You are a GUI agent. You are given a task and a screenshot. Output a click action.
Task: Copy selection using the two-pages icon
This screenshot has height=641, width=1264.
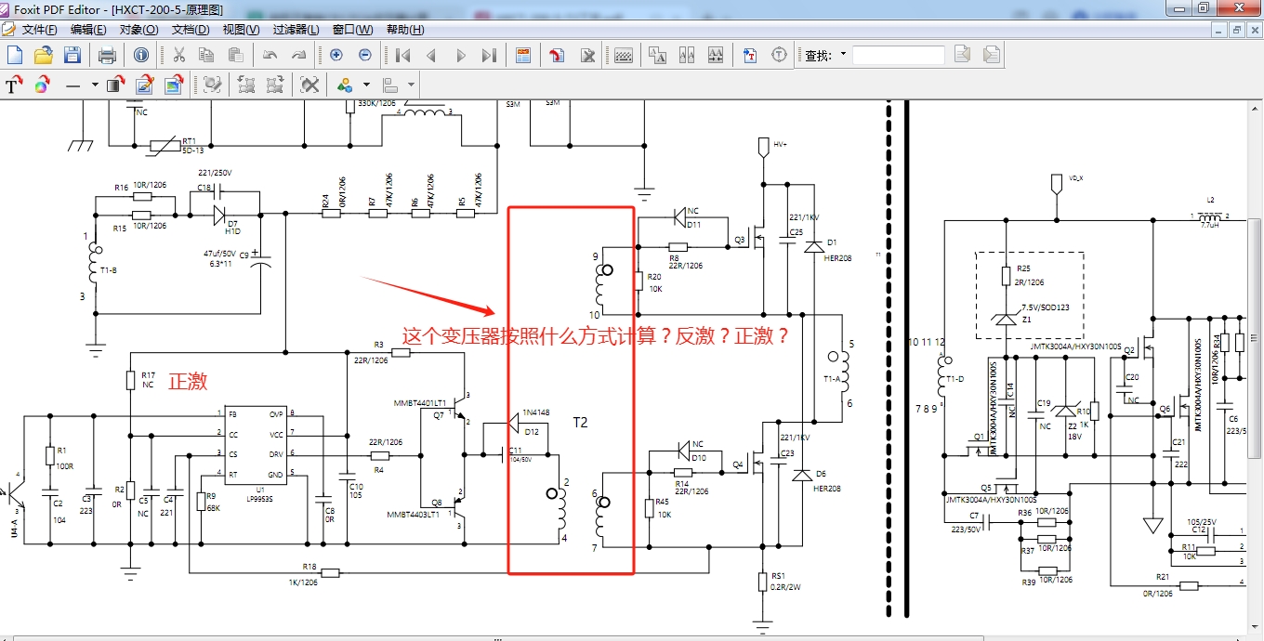pos(206,56)
